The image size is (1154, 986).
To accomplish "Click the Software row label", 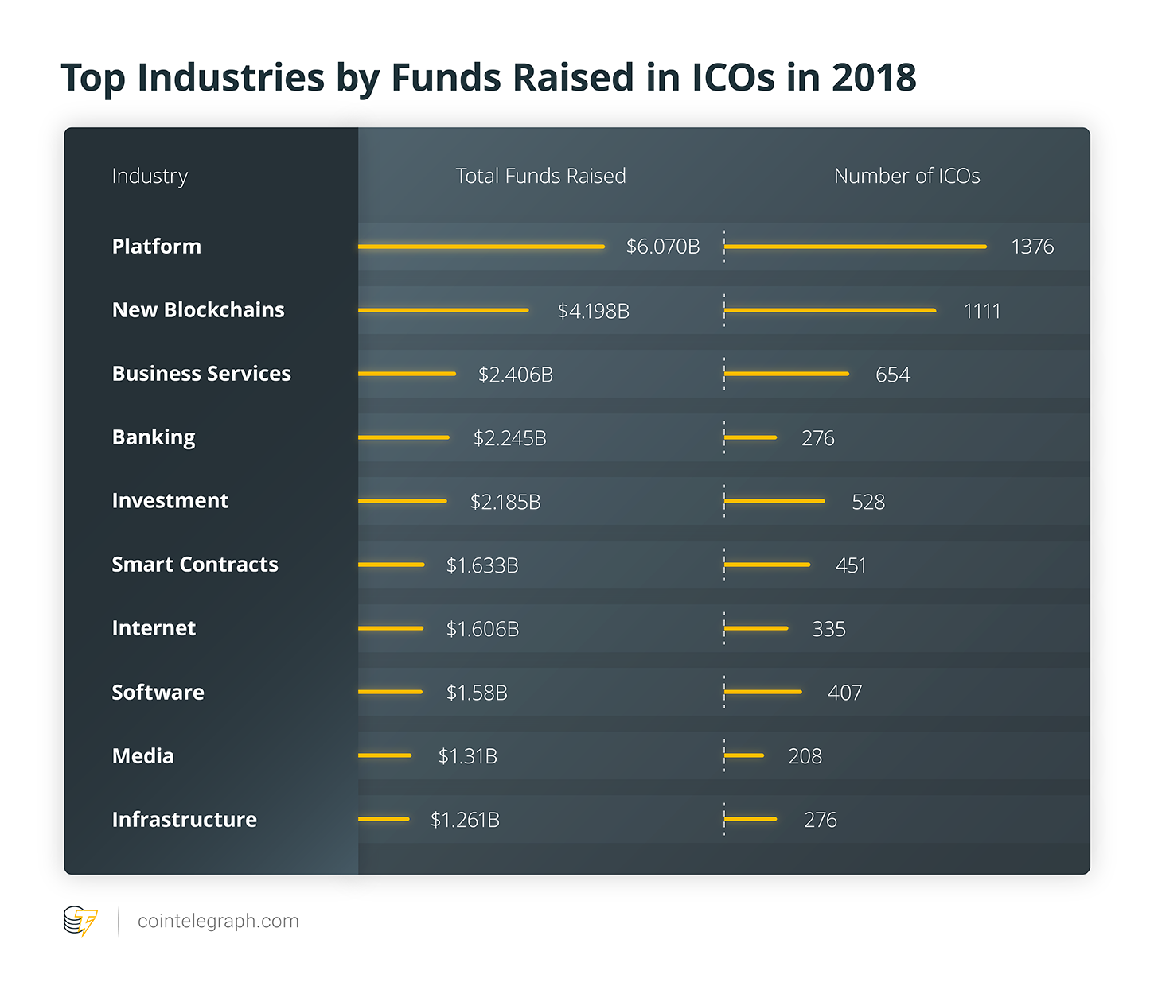I will pyautogui.click(x=158, y=693).
